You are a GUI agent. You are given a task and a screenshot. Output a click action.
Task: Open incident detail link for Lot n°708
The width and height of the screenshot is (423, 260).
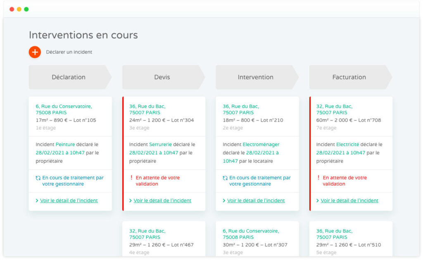pos(349,201)
